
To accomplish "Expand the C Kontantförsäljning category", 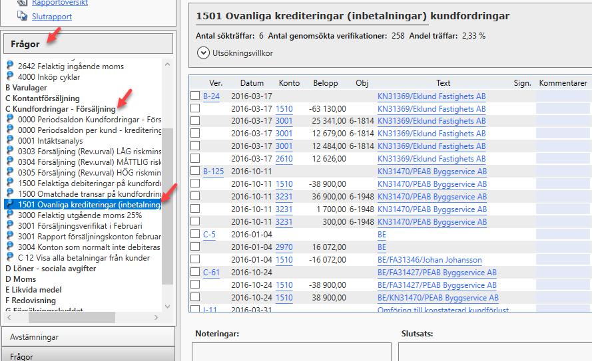I will pos(43,98).
